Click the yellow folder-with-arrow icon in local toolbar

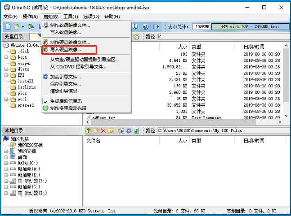coord(111,131)
